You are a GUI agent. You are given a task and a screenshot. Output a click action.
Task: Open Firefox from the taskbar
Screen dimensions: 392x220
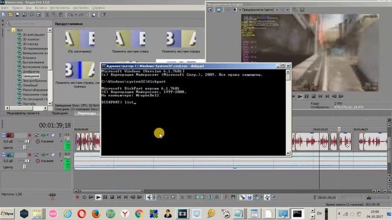(96, 214)
